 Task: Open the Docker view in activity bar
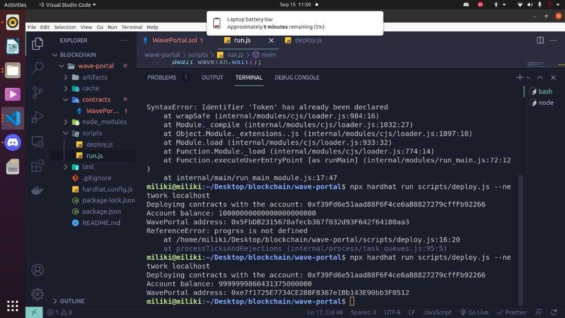pos(38,190)
